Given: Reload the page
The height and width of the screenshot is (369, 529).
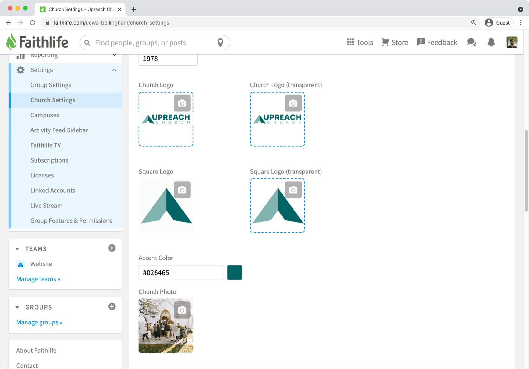Looking at the screenshot, I should click(32, 23).
